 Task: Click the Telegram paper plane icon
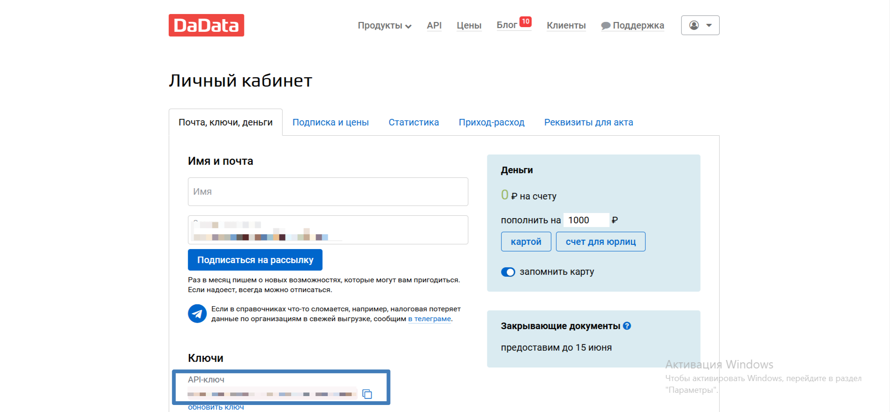[x=197, y=314]
